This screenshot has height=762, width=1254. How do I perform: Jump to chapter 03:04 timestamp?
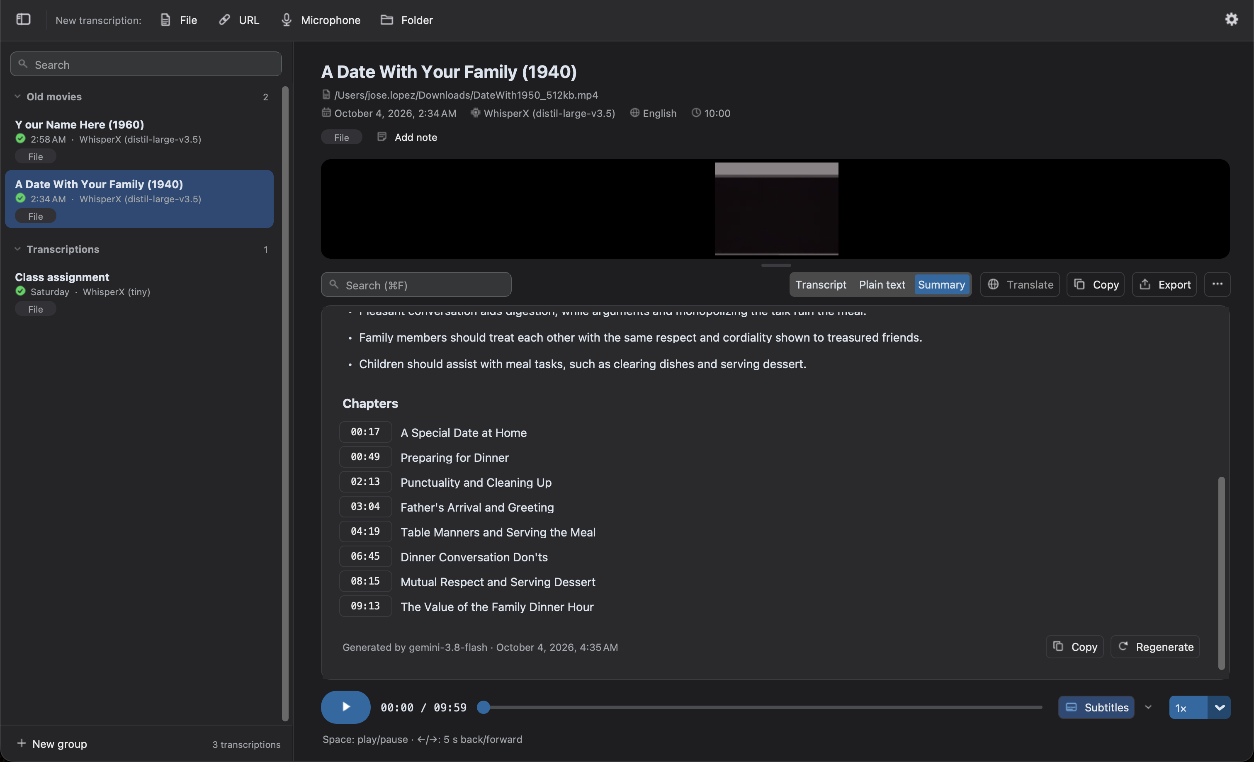point(365,507)
